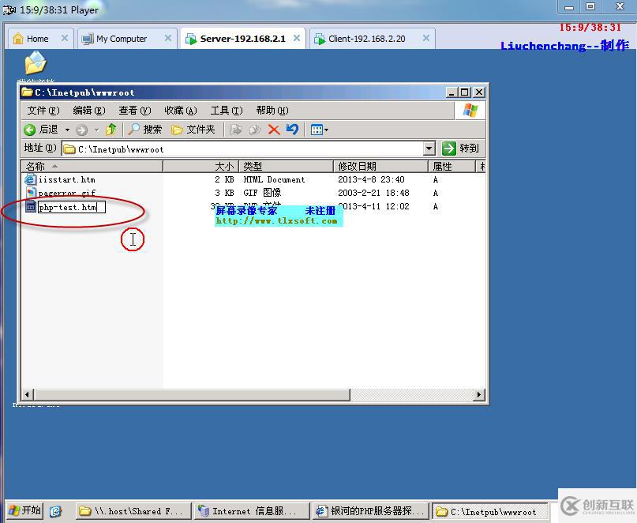Screen dimensions: 637x523
Task: Open the My Documents desktop icon
Action: point(36,64)
